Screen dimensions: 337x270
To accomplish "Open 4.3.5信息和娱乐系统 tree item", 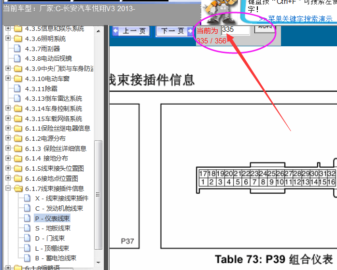I will click(55, 28).
